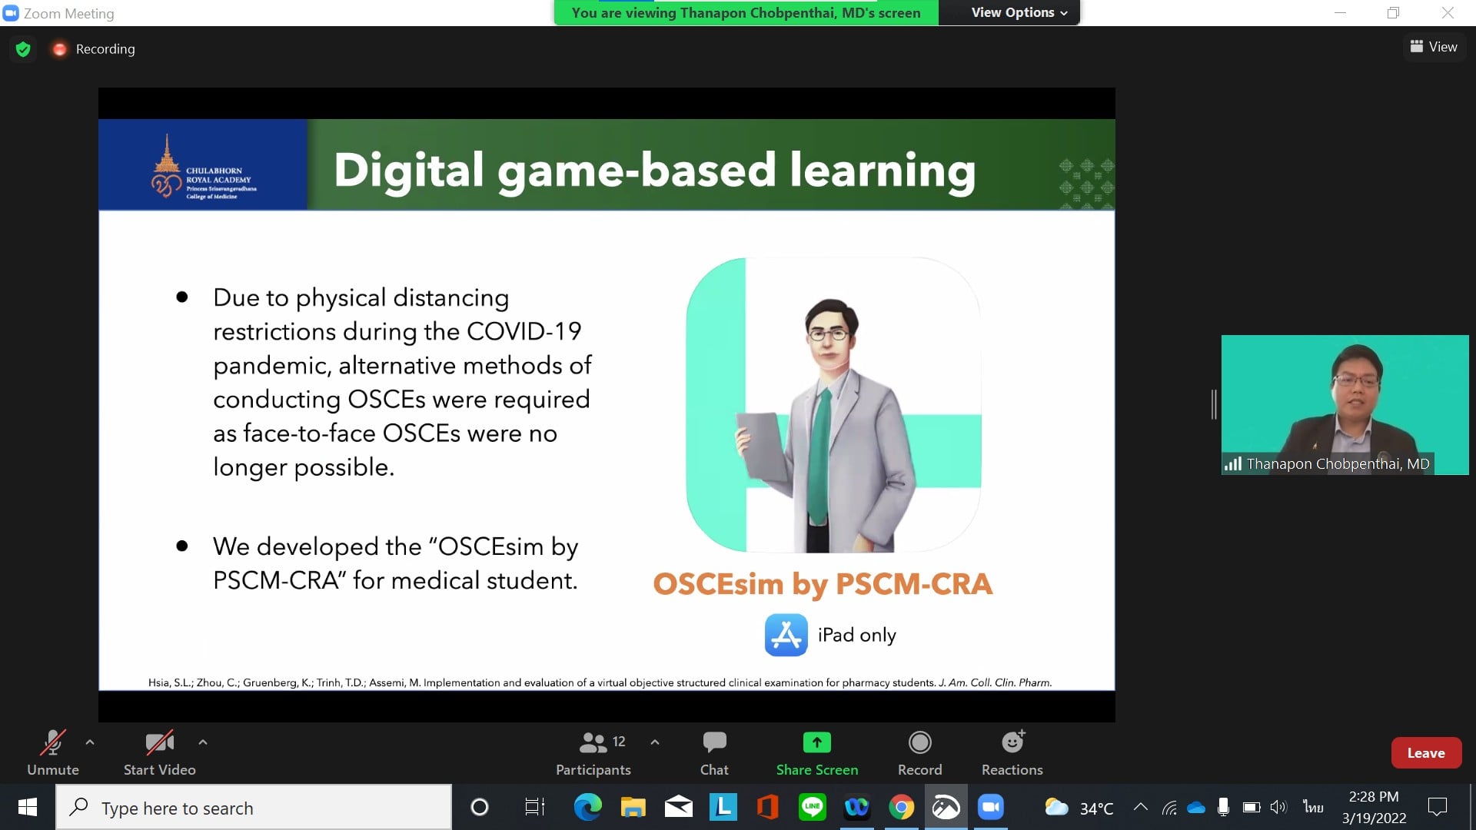Open the Webex icon in the taskbar
The height and width of the screenshot is (830, 1476).
[857, 808]
